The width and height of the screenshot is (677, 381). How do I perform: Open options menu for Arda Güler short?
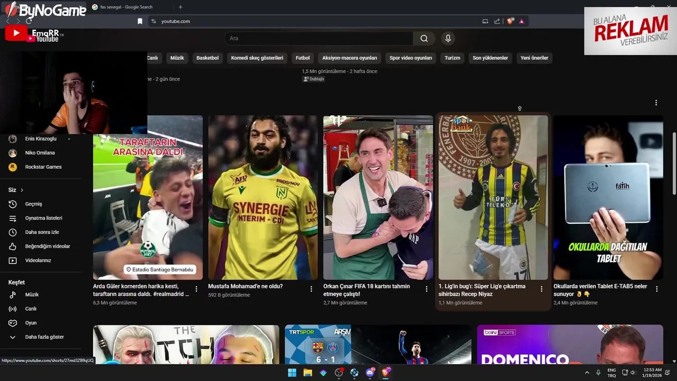click(x=196, y=289)
